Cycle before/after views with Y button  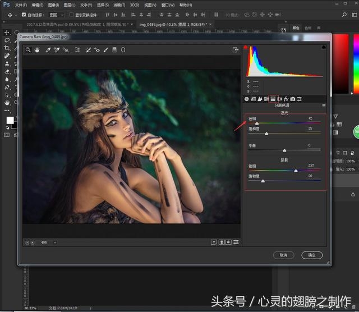coord(214,242)
